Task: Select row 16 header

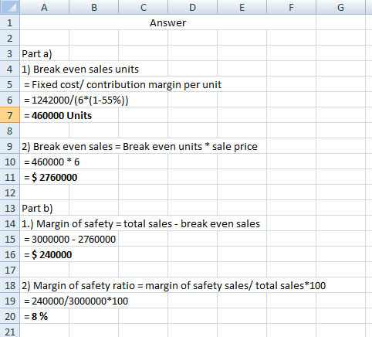Action: (x=10, y=254)
